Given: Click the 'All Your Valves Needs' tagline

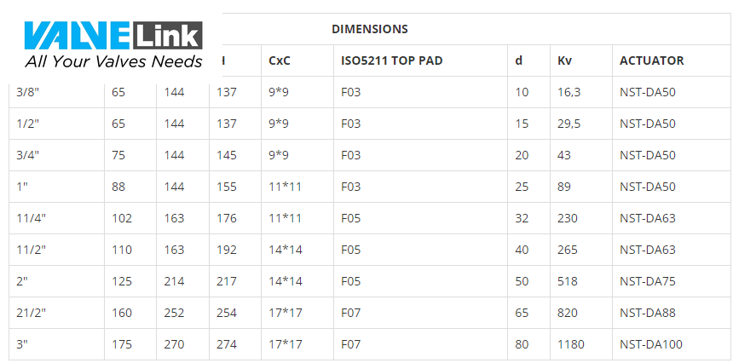Looking at the screenshot, I should 113,61.
